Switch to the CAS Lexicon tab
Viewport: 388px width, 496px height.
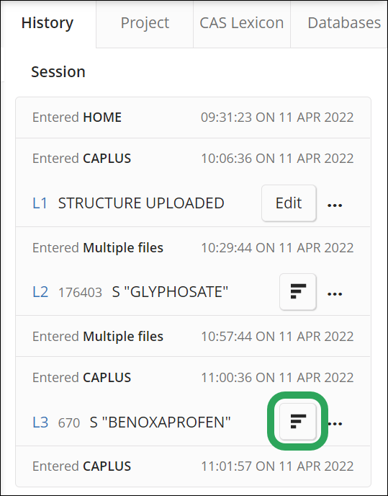[242, 23]
